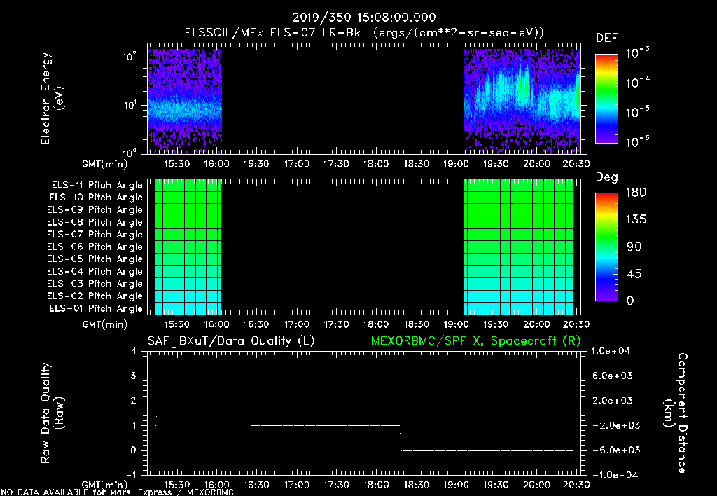Click the right green pitch angle grid block
Viewport: 717px width, 496px height.
click(519, 247)
